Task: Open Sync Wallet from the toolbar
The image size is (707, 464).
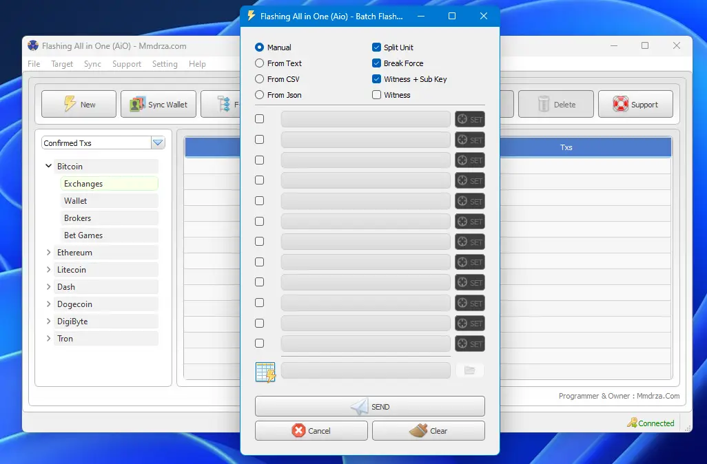Action: 158,104
